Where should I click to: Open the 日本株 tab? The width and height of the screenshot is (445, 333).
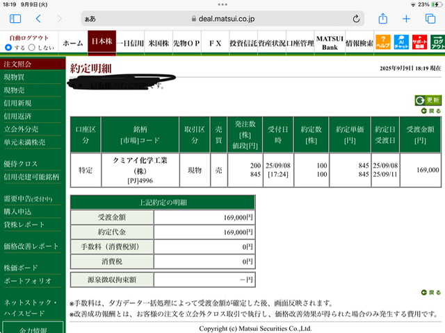point(102,42)
